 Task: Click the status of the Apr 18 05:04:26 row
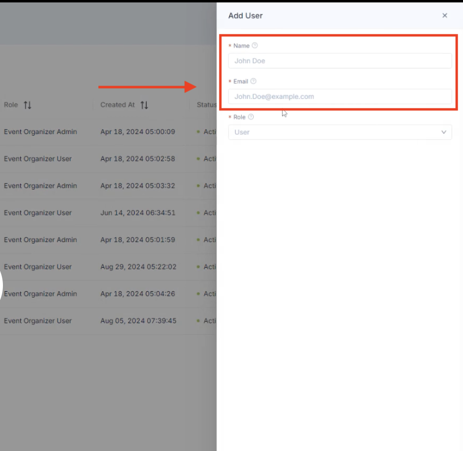click(x=209, y=294)
